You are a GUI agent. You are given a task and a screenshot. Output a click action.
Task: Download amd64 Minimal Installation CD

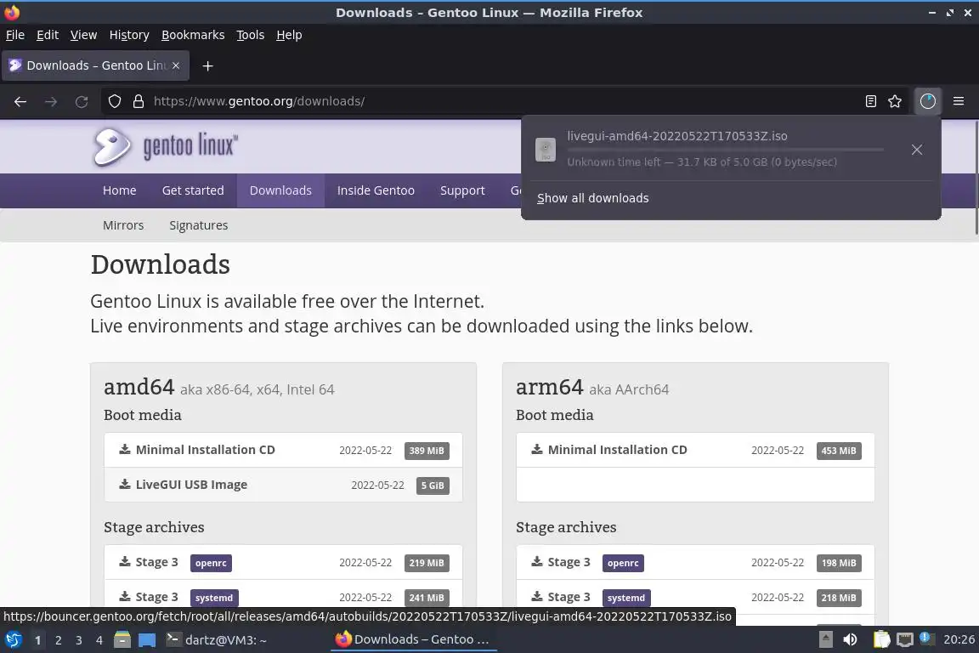[205, 450]
